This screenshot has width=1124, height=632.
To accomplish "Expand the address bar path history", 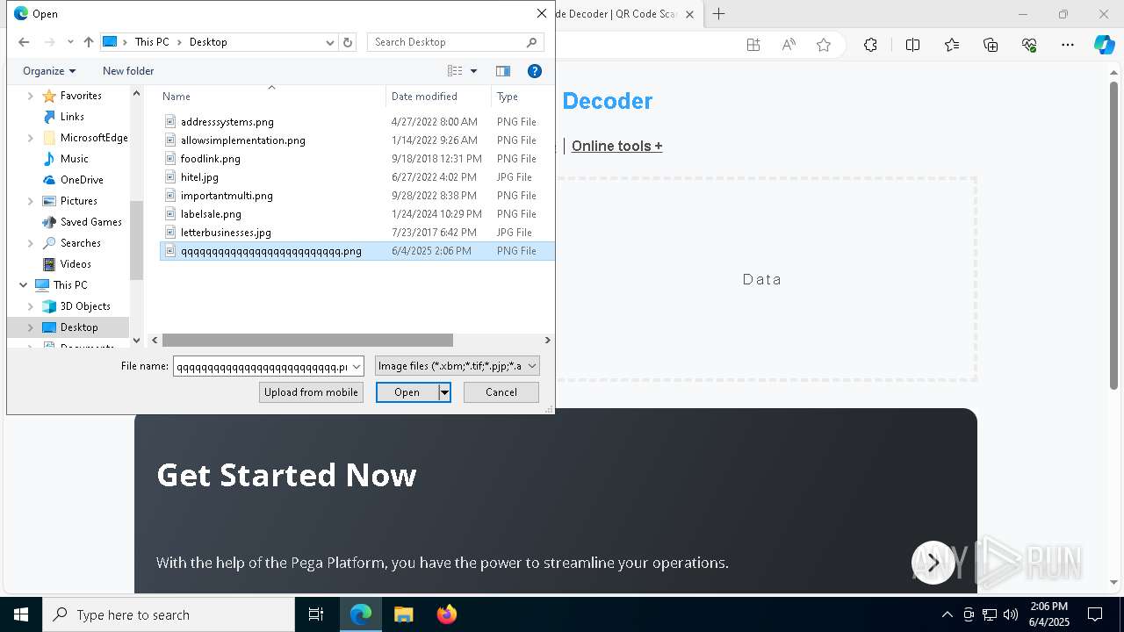I will pos(330,42).
